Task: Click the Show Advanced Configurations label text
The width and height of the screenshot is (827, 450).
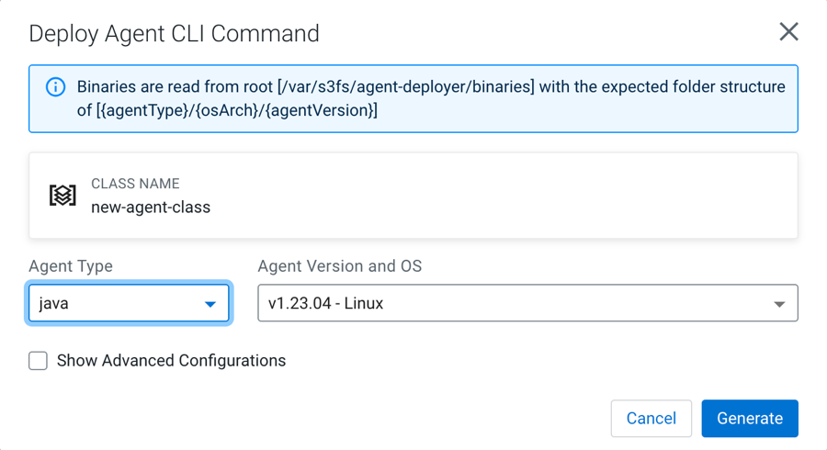Action: tap(171, 361)
